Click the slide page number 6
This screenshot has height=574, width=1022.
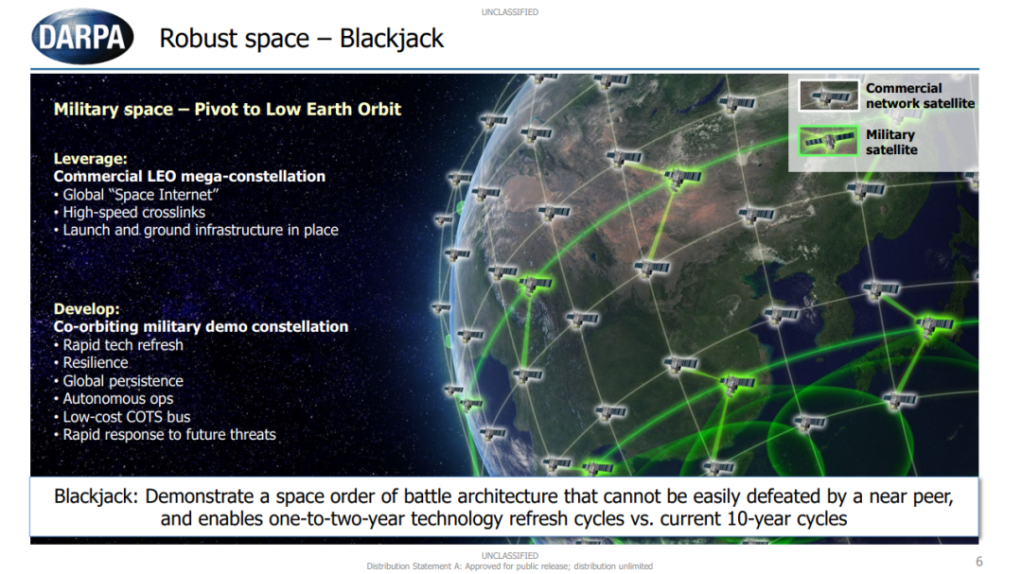tap(979, 561)
